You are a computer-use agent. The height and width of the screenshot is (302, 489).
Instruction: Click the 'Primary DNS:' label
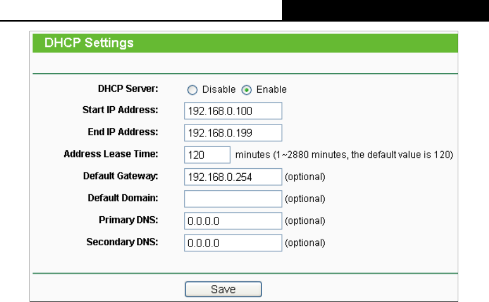[128, 220]
